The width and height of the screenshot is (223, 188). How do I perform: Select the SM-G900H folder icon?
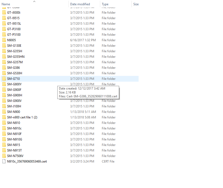[4, 95]
